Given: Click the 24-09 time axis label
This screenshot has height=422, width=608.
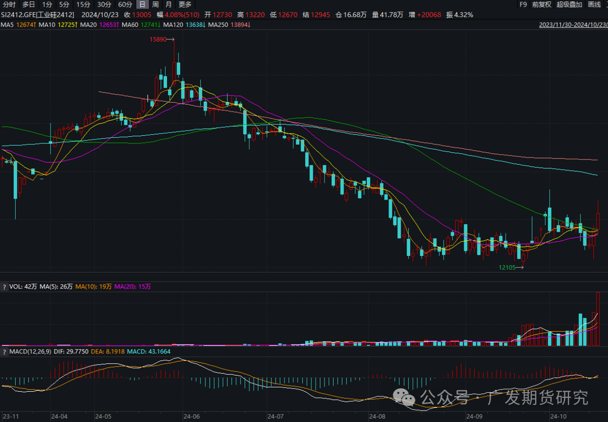Looking at the screenshot, I should [474, 417].
